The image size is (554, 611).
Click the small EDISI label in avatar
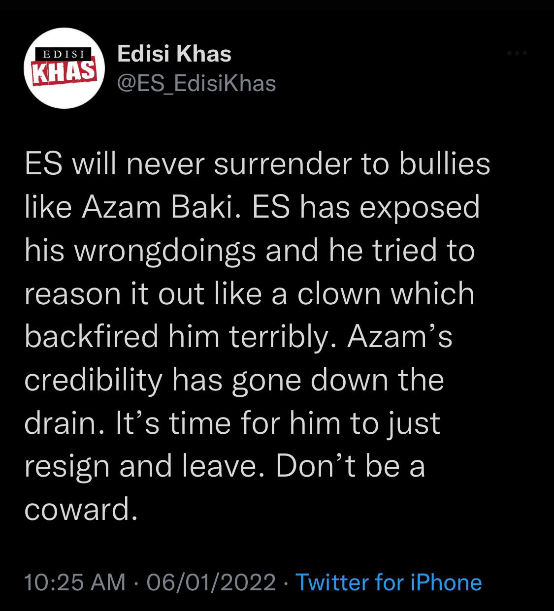62,53
